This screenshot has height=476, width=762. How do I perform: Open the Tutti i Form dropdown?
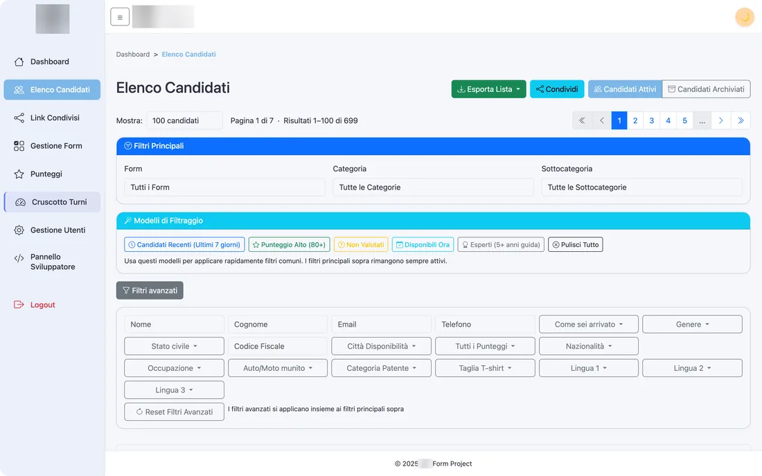(224, 187)
